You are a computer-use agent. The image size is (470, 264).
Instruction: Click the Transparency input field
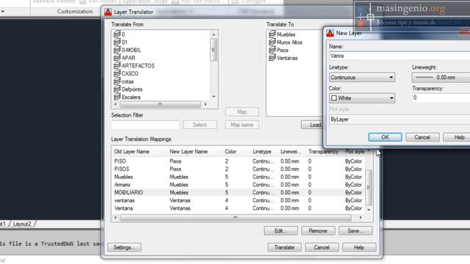click(x=441, y=98)
